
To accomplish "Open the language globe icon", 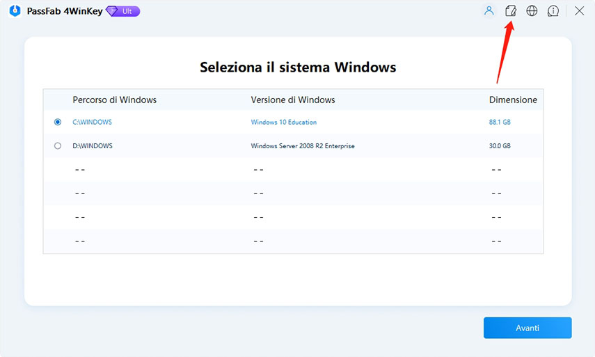I will 532,11.
